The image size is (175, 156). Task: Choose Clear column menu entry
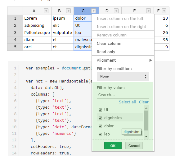pyautogui.click(x=123, y=43)
